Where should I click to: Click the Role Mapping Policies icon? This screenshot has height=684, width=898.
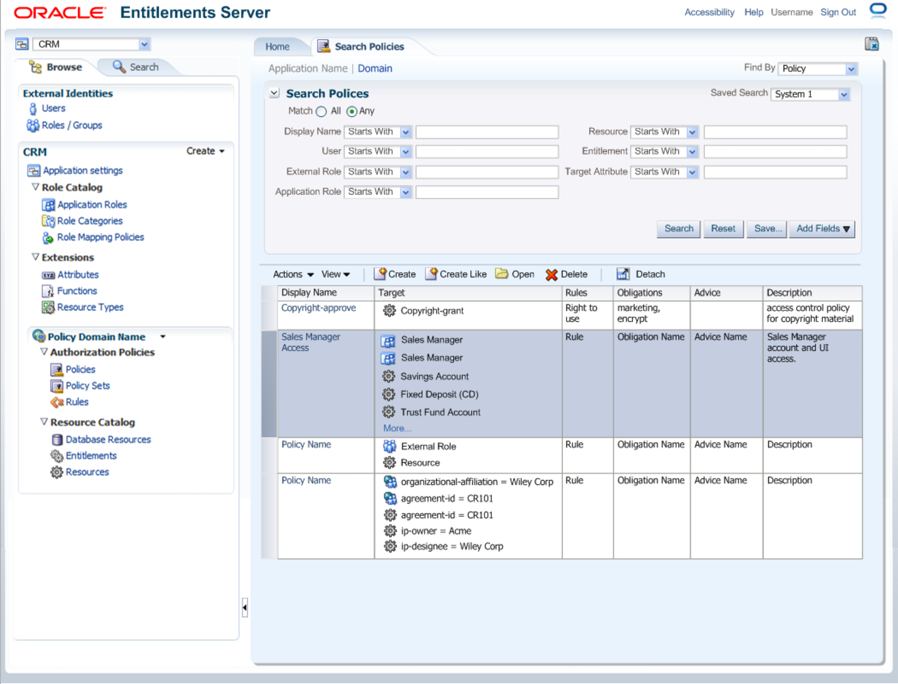click(48, 237)
